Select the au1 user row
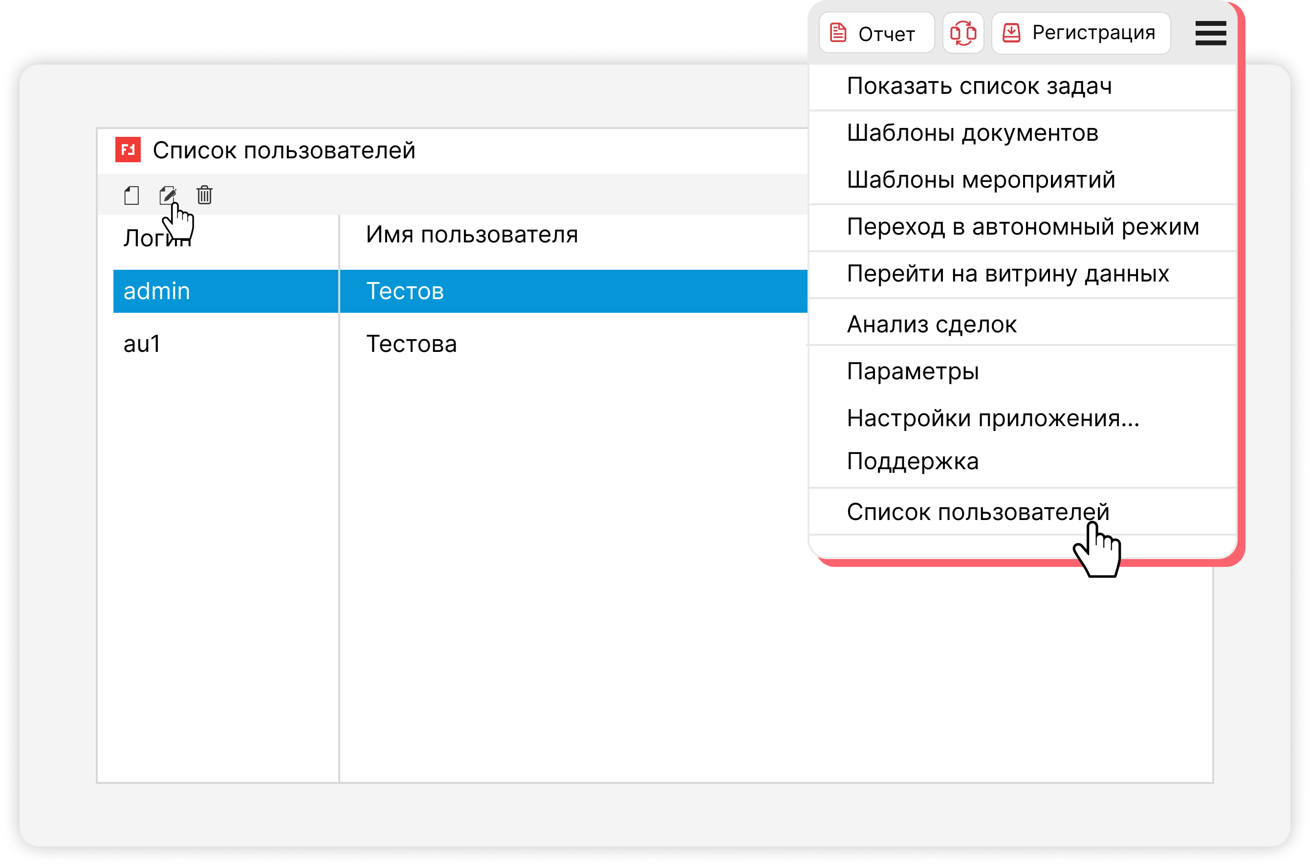 pos(143,344)
